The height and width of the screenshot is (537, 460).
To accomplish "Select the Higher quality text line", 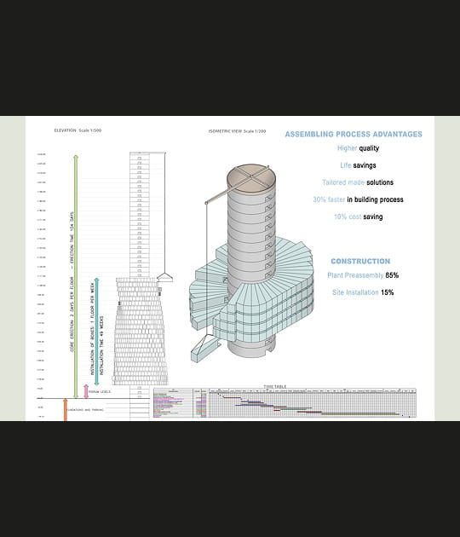I will click(x=358, y=148).
